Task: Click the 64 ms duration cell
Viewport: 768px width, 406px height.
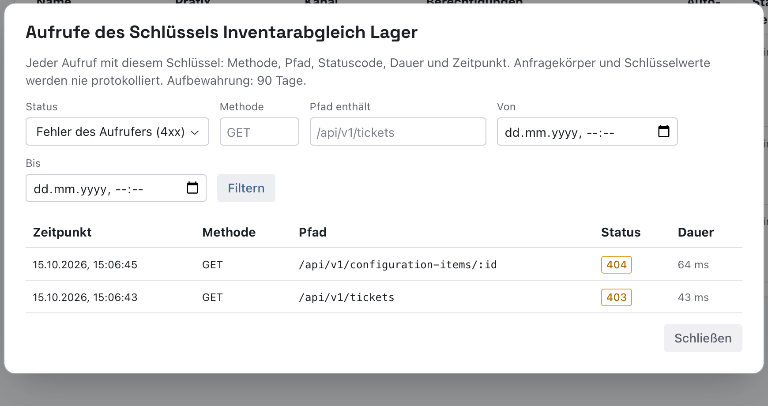Action: coord(693,265)
